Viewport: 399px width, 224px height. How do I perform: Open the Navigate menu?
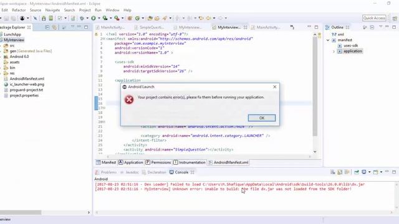[52, 10]
